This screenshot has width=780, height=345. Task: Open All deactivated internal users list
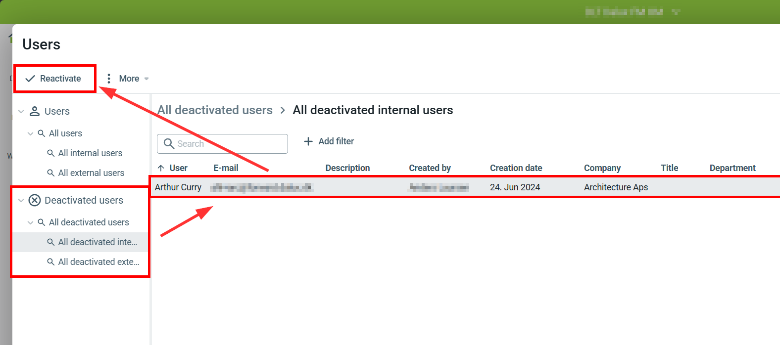(x=97, y=242)
